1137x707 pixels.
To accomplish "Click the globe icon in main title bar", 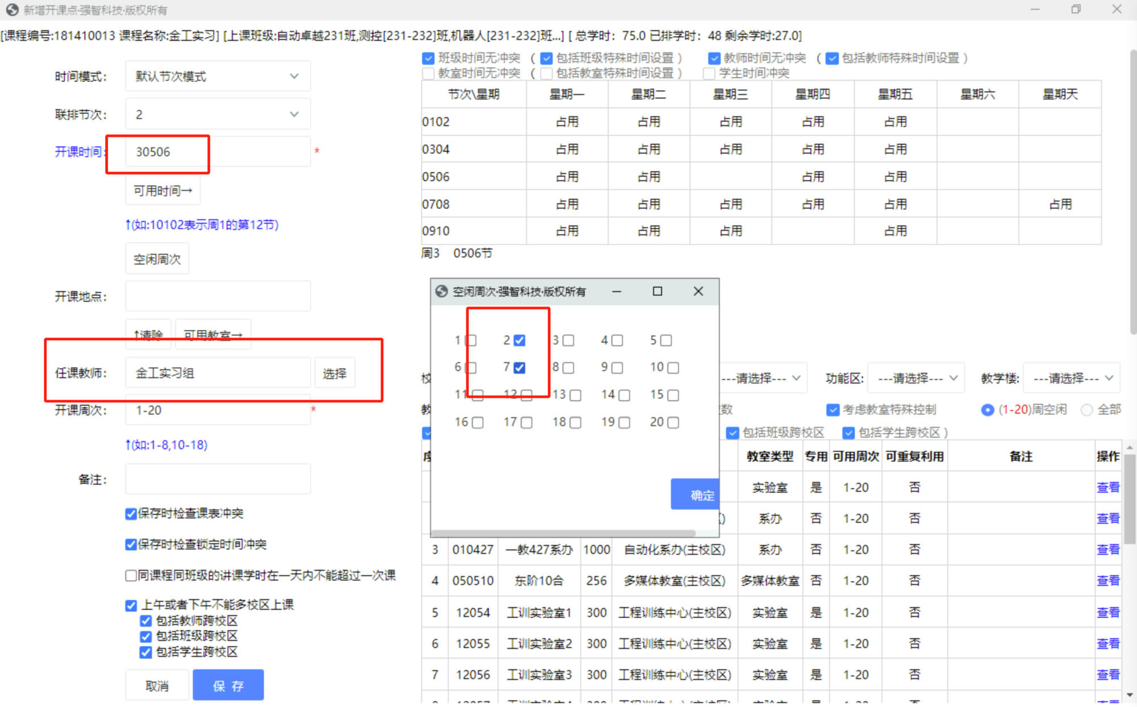I will [x=12, y=10].
